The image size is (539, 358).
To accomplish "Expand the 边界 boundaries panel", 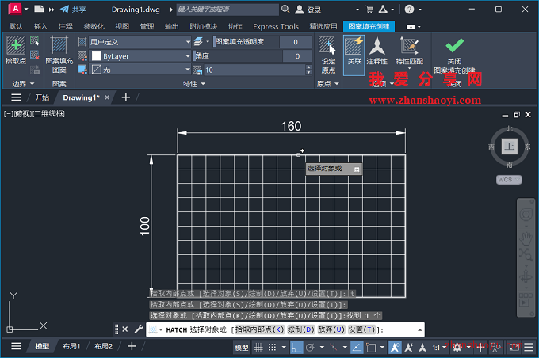I will 23,83.
